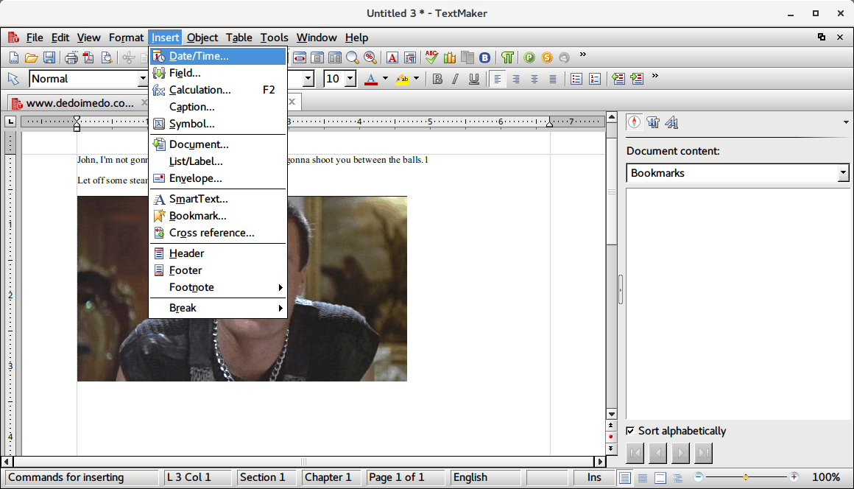Select sidebar character styles icon

[x=671, y=122]
